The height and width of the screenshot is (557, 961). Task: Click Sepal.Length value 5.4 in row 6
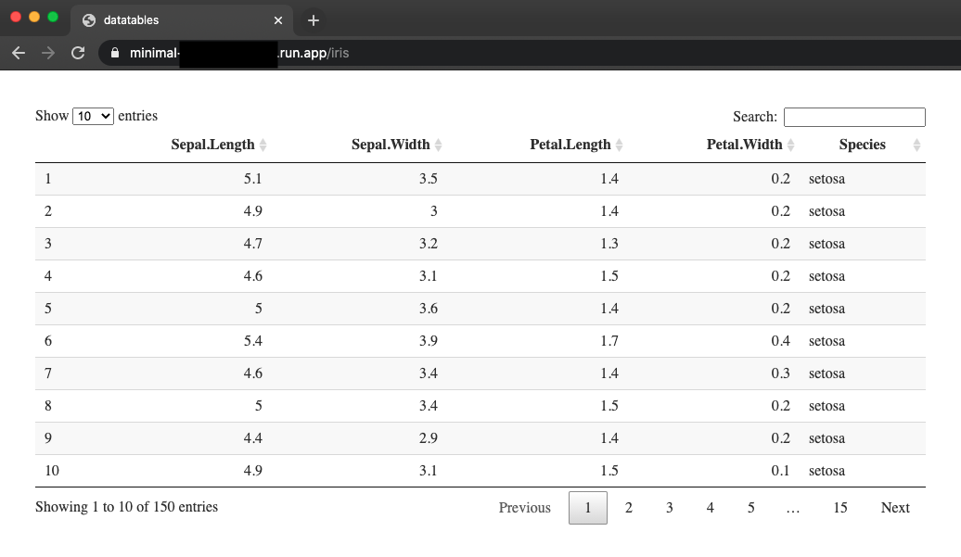[252, 341]
